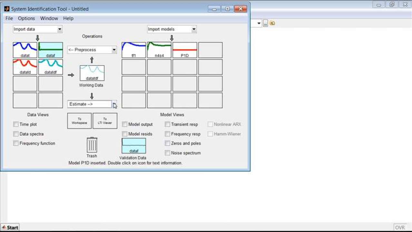Enable the Time plot checkbox
The image size is (412, 232).
[x=16, y=124]
